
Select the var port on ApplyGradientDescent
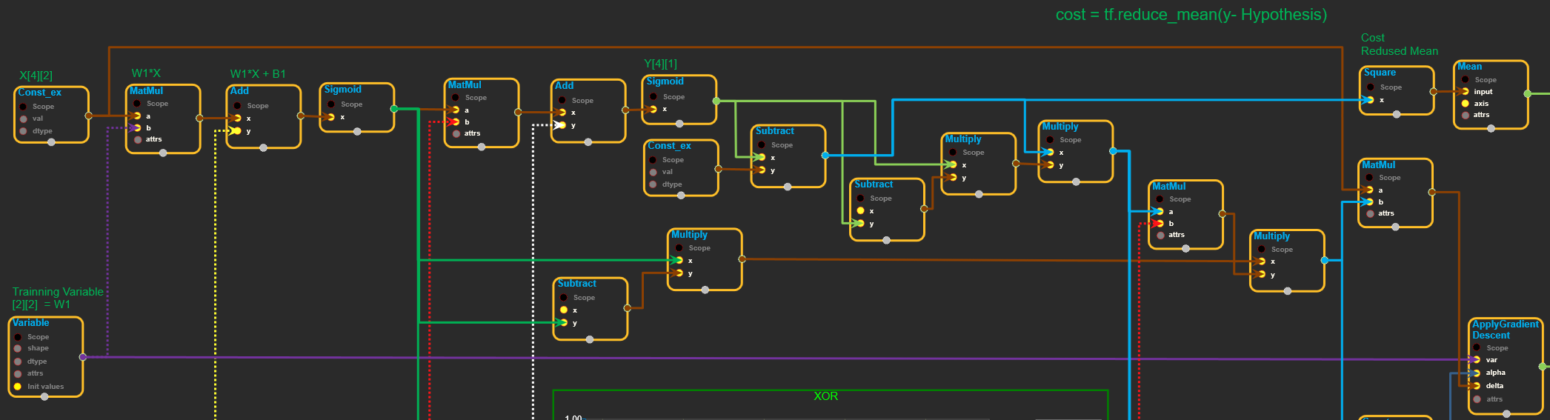click(1477, 360)
